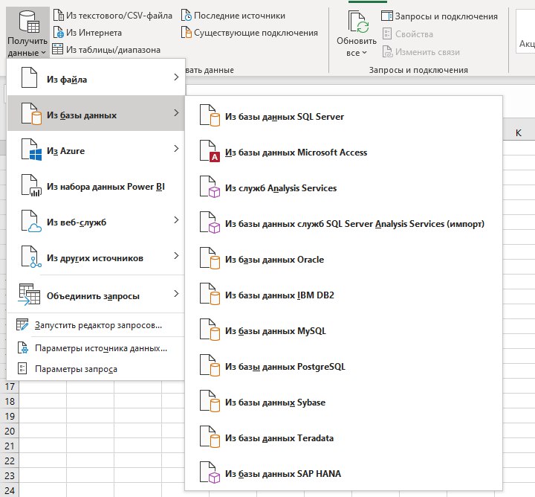
Task: Expand chevron next to Из файла
Action: pos(176,77)
